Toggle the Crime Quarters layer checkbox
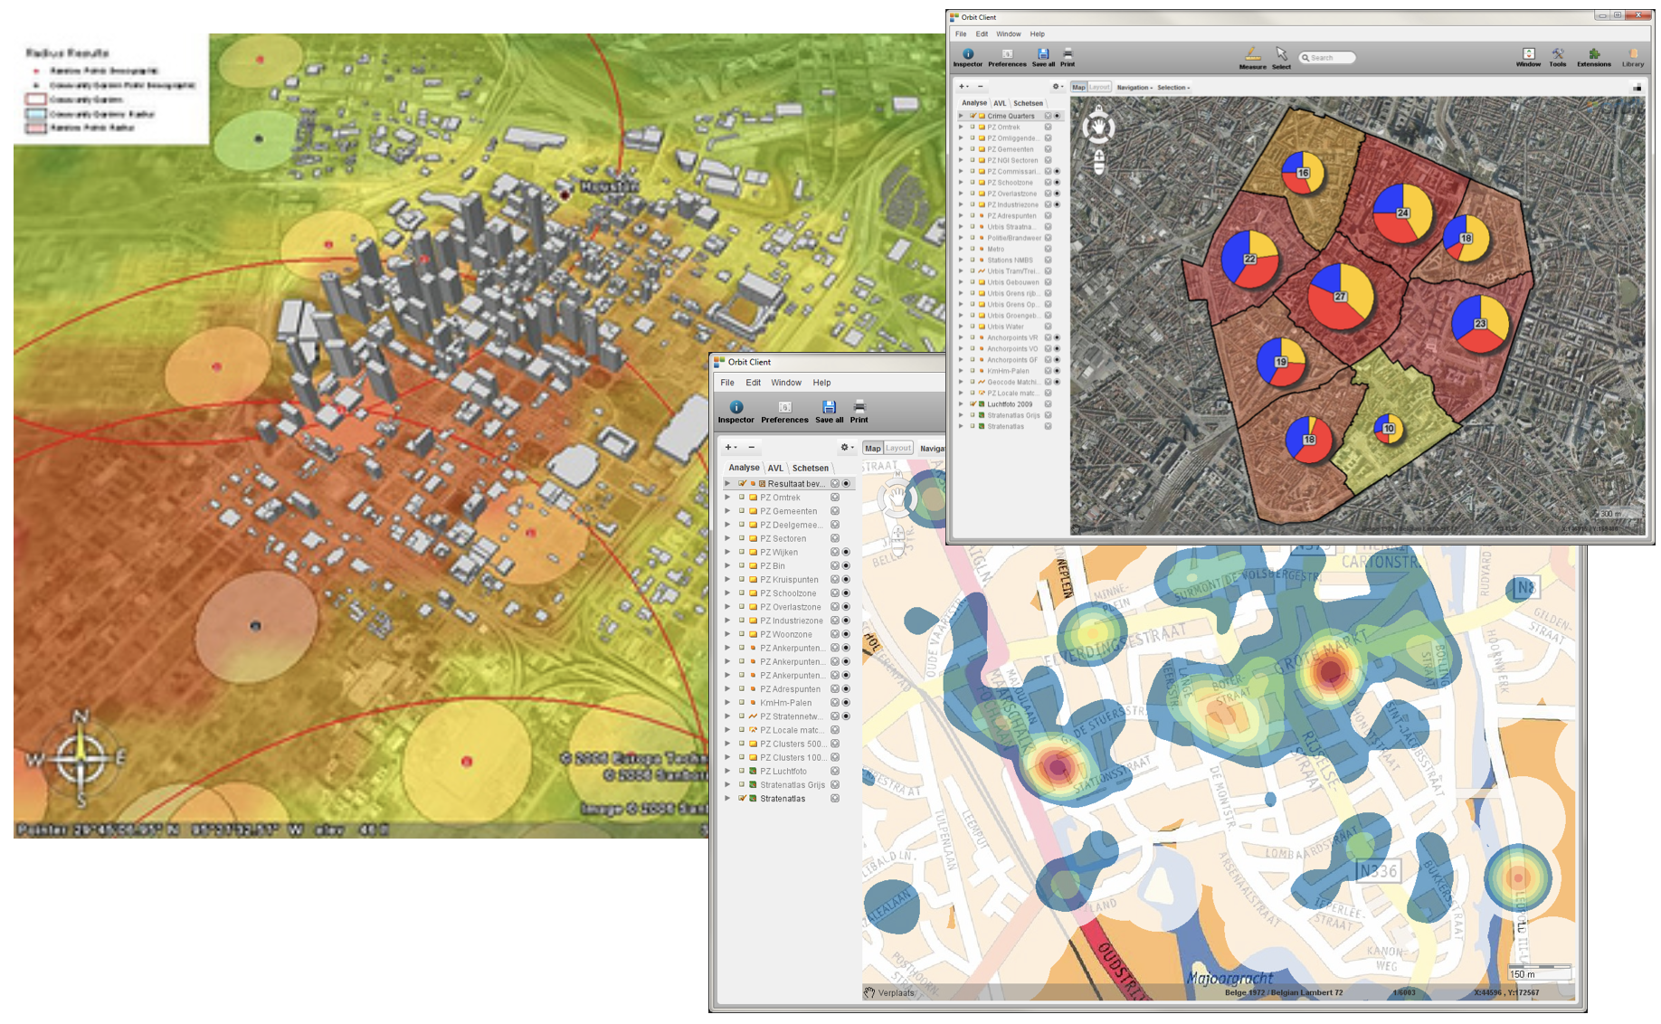Viewport: 1661px width, 1024px height. click(x=973, y=117)
